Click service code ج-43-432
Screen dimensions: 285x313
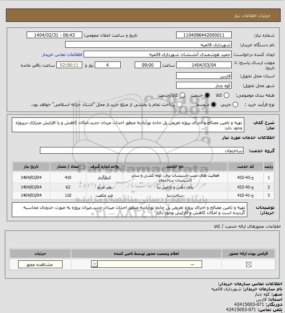click(x=245, y=177)
